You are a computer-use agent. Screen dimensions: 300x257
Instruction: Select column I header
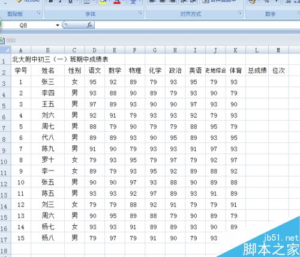coord(196,50)
